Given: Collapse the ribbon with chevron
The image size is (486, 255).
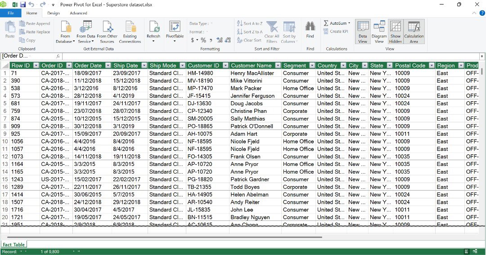Looking at the screenshot, I should click(x=474, y=13).
